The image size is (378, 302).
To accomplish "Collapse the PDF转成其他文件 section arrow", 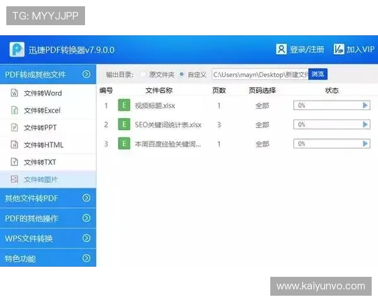I will point(86,74).
